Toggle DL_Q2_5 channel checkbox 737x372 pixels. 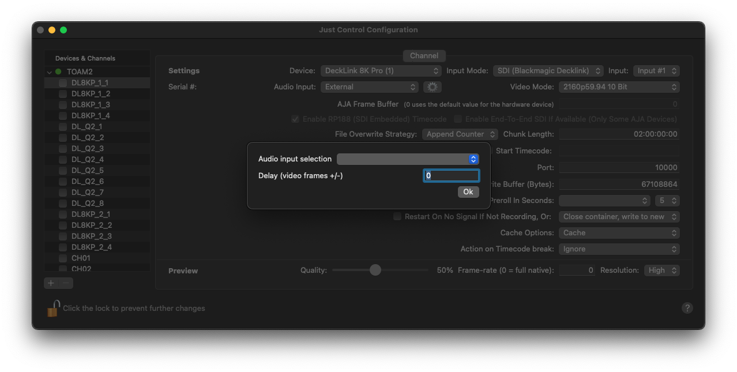coord(62,171)
